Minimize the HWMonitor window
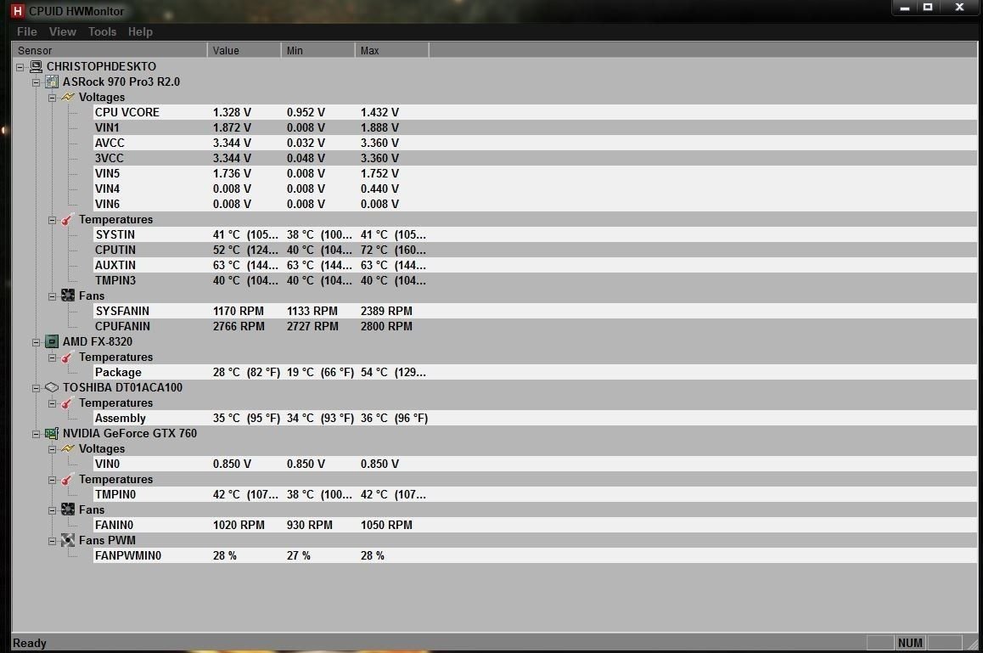The image size is (983, 653). click(x=905, y=8)
